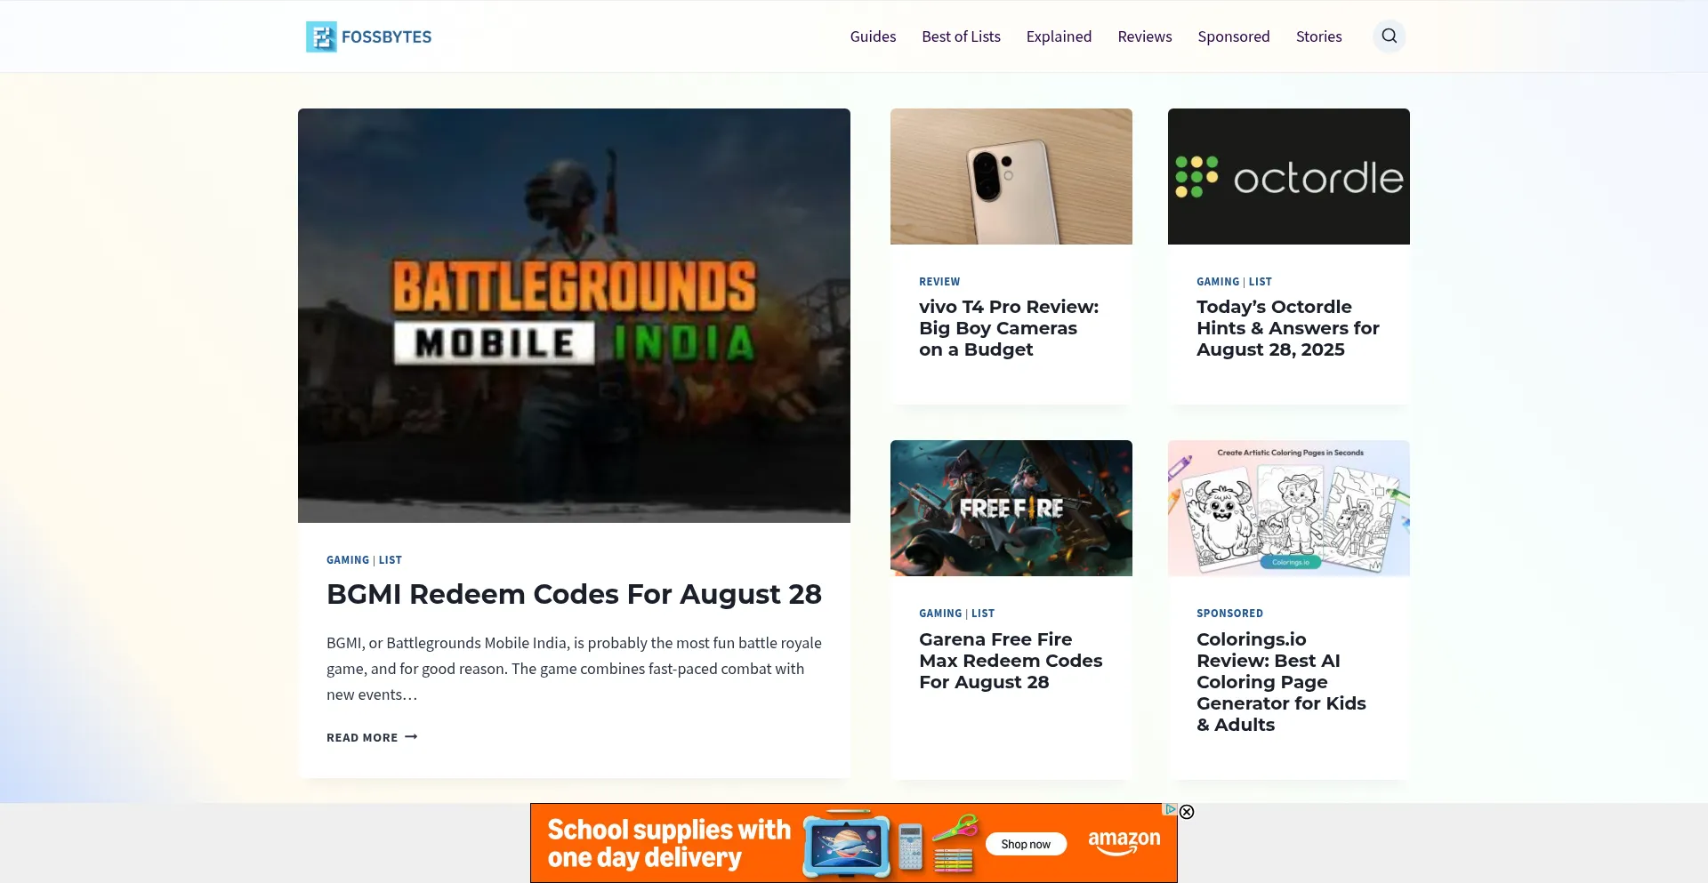Screen dimensions: 1708x883
Task: Click Read More under BGMI article
Action: point(372,737)
